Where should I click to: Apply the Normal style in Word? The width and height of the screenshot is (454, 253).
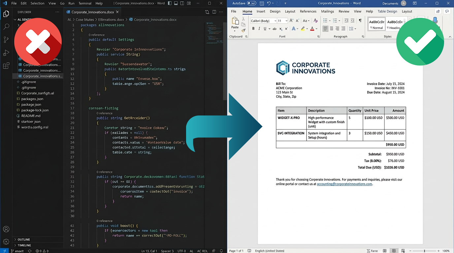coord(376,24)
